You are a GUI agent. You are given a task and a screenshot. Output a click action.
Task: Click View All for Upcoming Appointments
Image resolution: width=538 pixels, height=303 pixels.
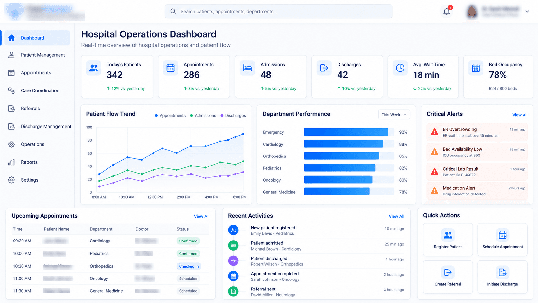coord(201,216)
